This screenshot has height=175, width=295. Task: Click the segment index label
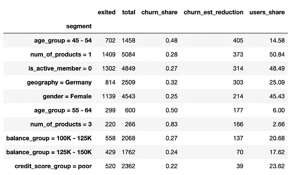[79, 26]
